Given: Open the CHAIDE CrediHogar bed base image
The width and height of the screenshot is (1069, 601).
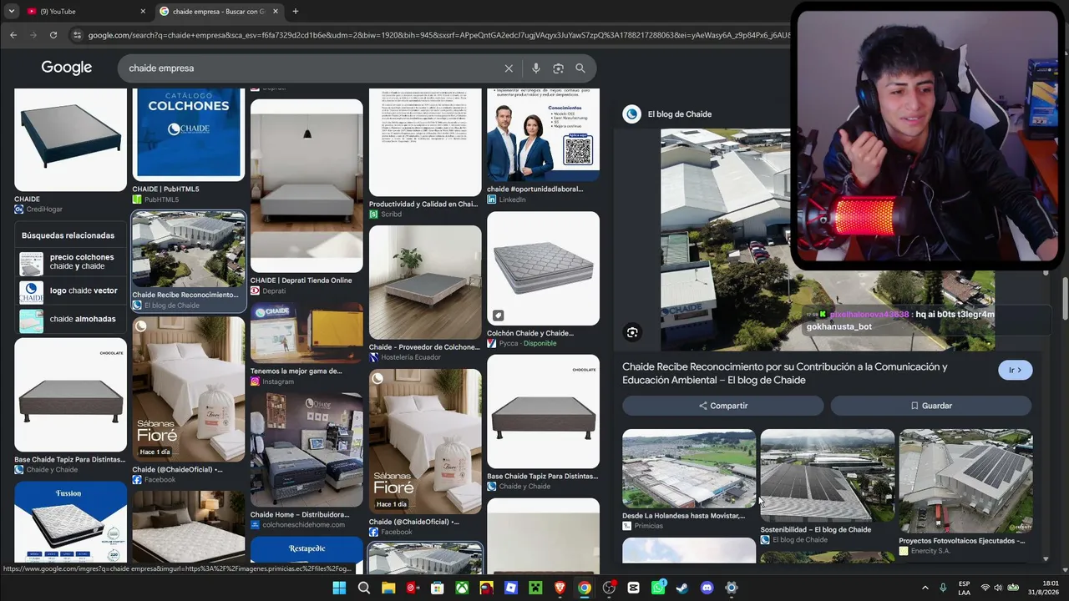Looking at the screenshot, I should click(x=71, y=139).
